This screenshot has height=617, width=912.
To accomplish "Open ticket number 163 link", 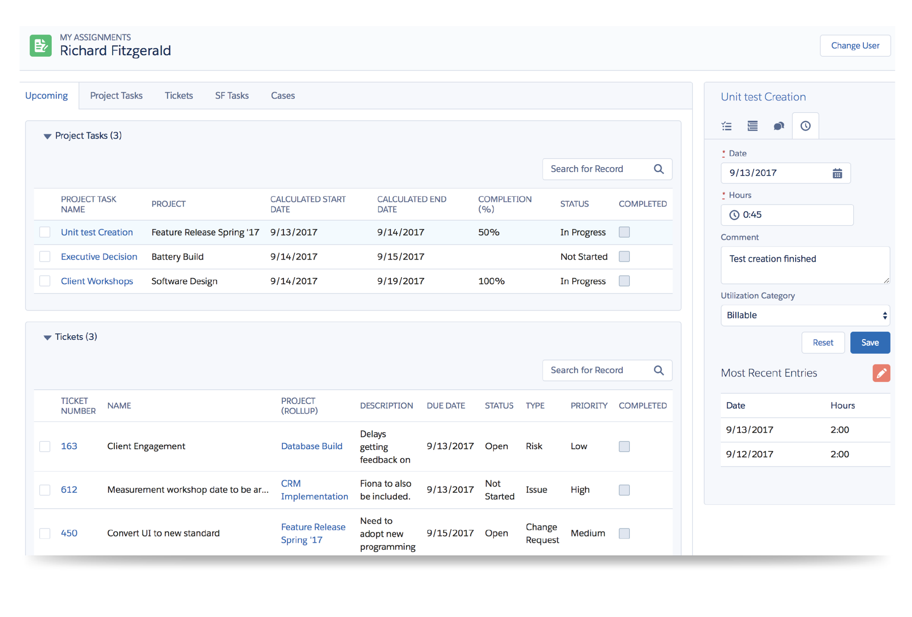I will 69,446.
